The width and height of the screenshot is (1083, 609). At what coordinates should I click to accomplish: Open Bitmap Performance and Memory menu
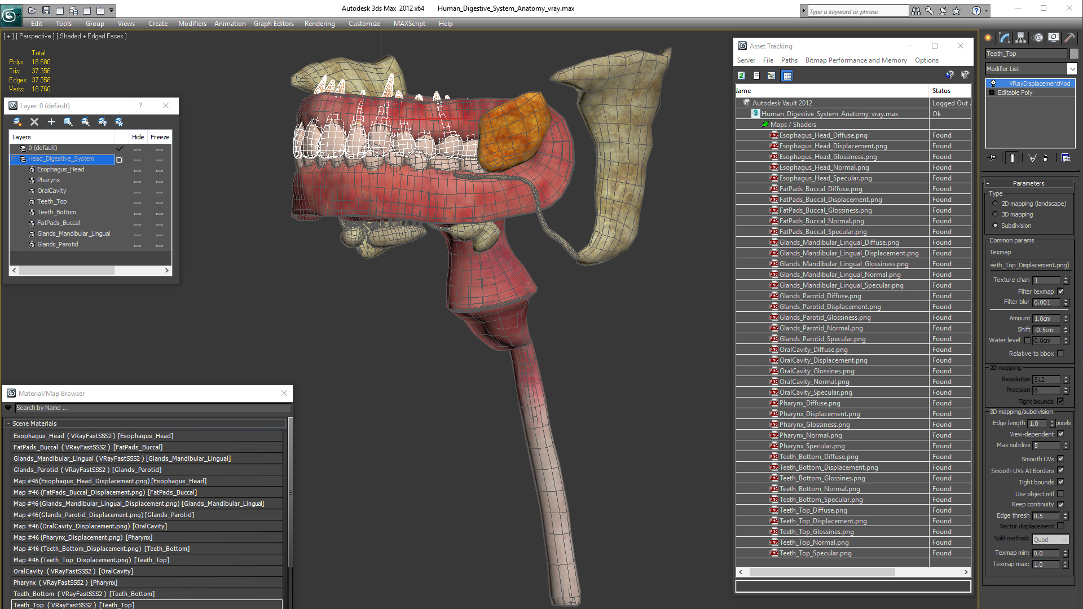856,60
